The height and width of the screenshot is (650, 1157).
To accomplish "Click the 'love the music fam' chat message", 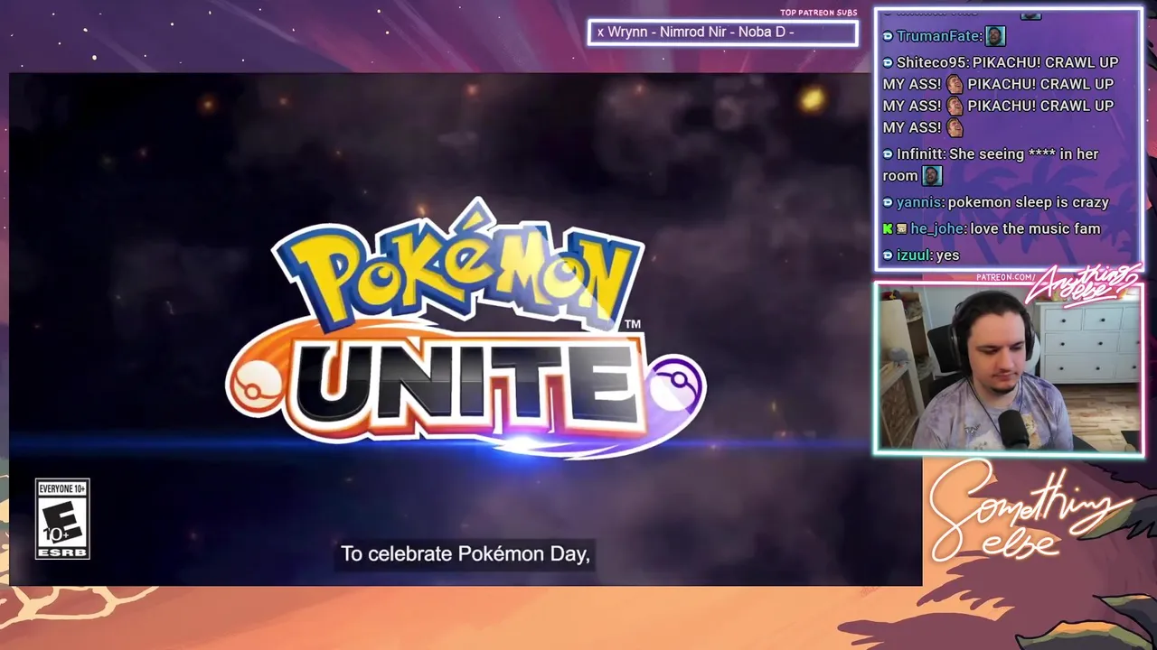I will click(x=1035, y=229).
